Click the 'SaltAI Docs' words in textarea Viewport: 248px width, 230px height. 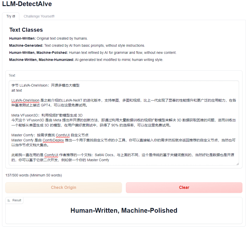tap(104, 155)
